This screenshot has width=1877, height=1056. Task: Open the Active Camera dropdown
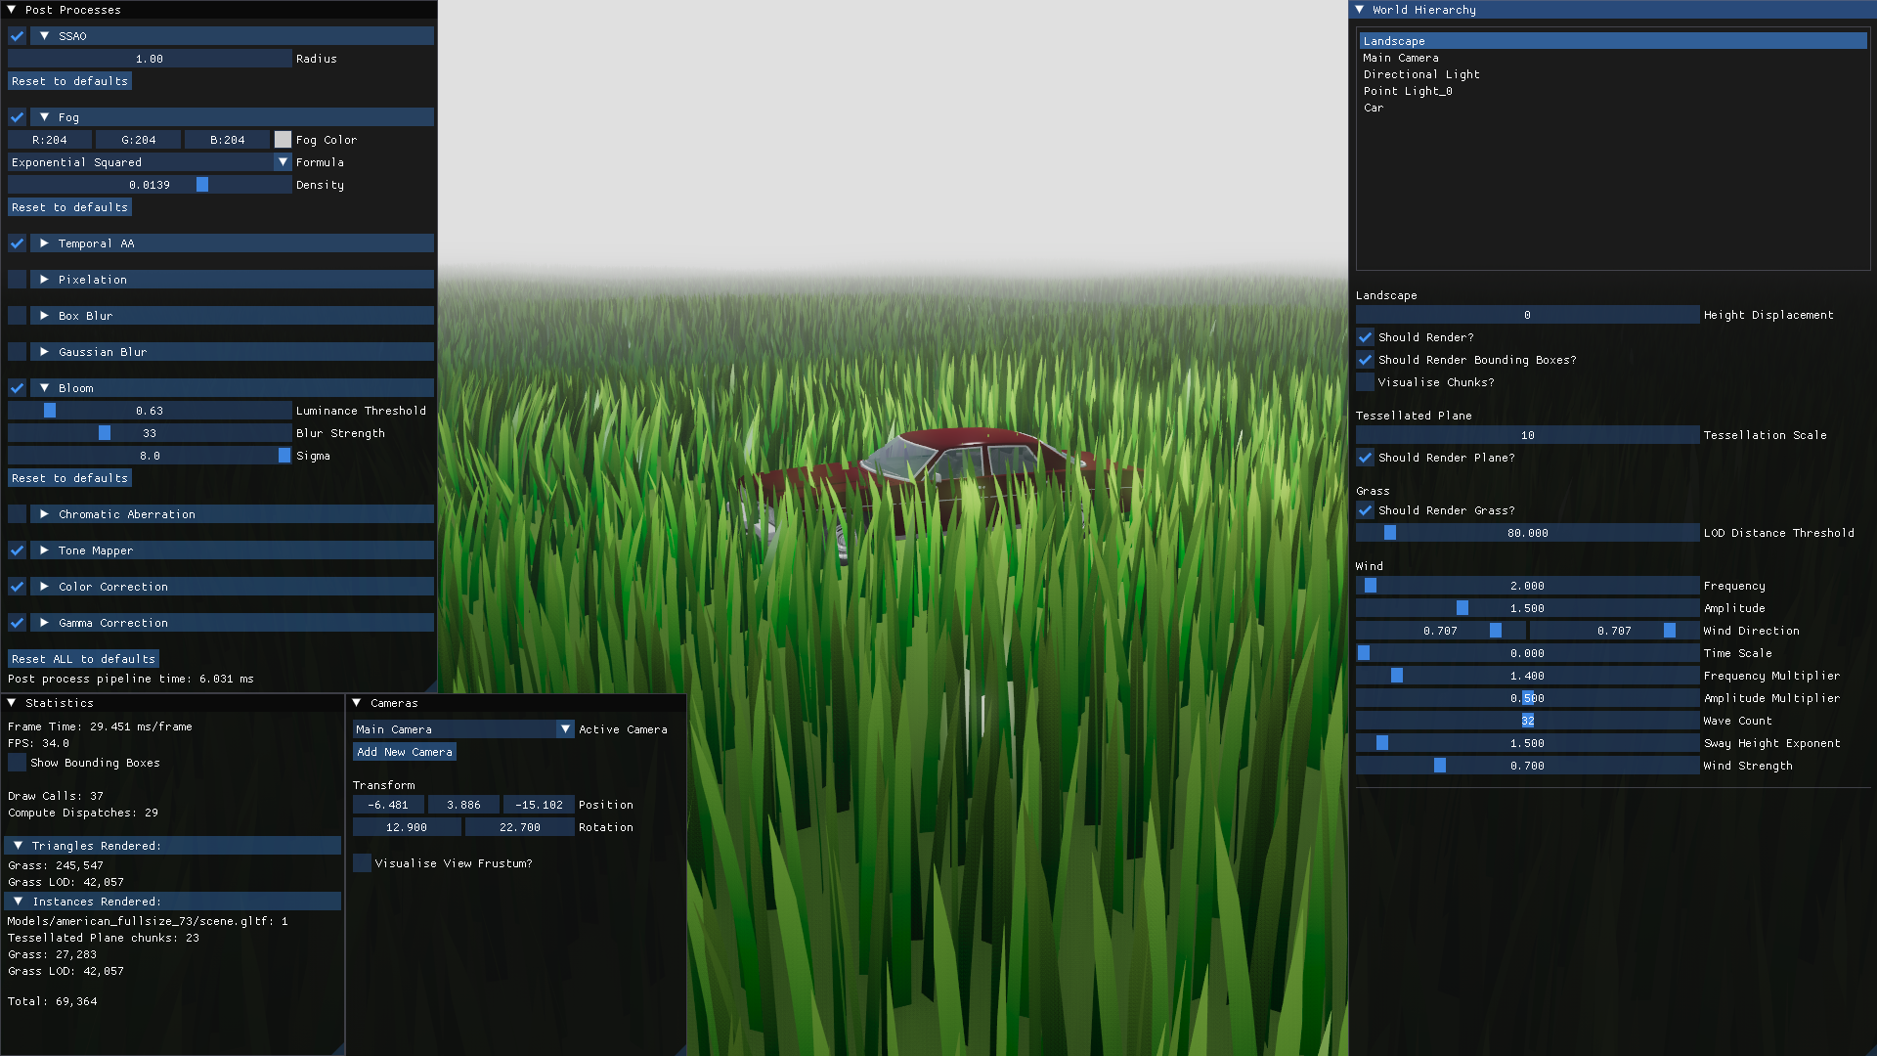click(x=565, y=729)
